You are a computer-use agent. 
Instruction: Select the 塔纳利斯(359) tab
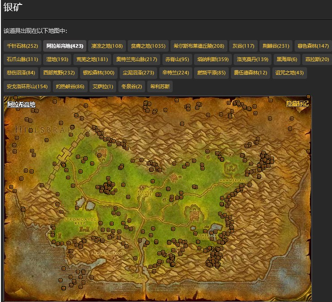point(213,59)
